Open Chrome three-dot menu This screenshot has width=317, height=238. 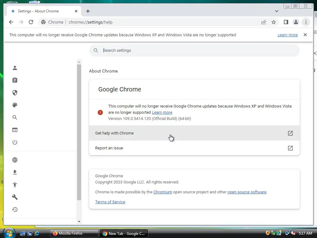click(x=306, y=22)
